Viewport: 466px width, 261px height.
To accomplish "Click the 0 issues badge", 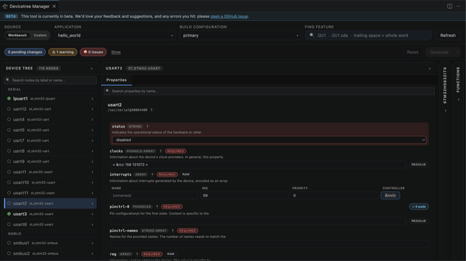I will (x=93, y=52).
